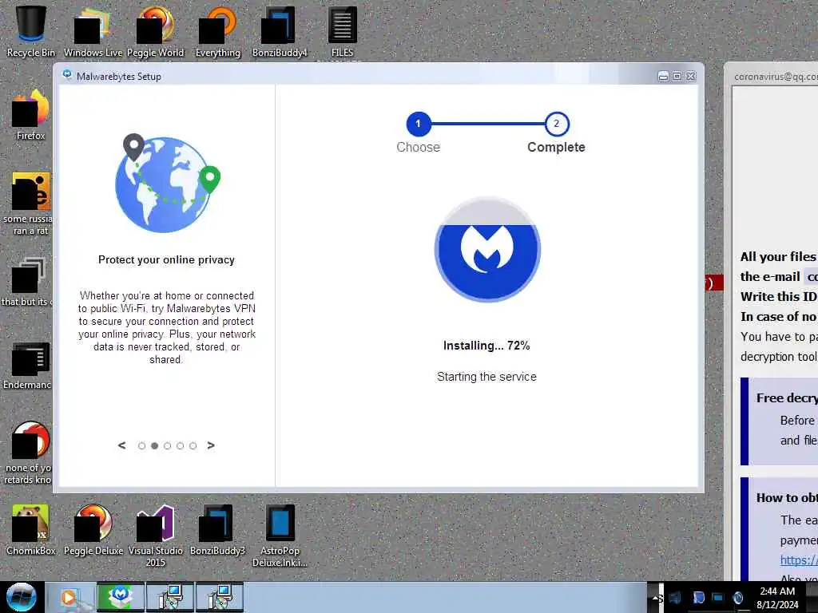Minimize the Malwarebytes Setup window

[x=663, y=76]
